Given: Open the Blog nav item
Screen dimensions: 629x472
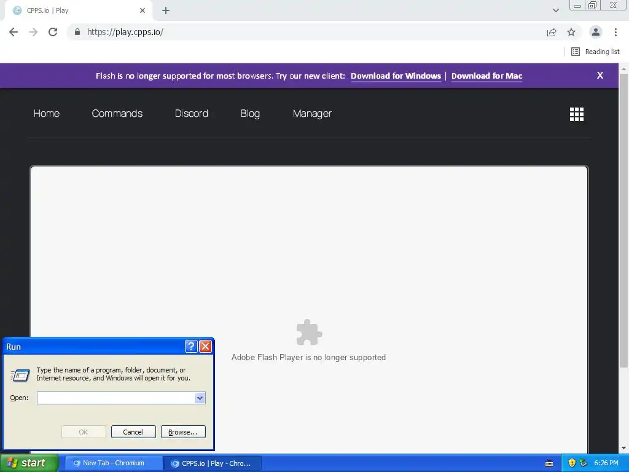Looking at the screenshot, I should pos(250,114).
